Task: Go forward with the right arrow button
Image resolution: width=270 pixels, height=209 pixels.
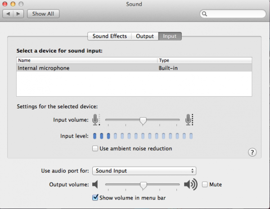Action: point(19,14)
